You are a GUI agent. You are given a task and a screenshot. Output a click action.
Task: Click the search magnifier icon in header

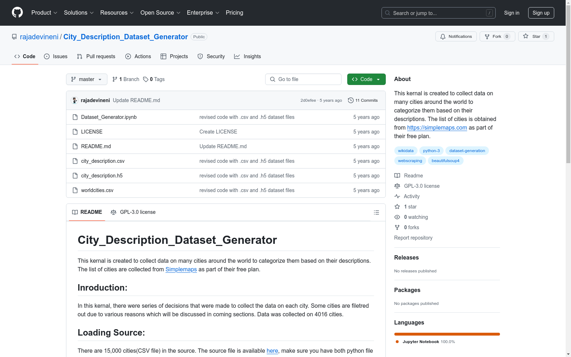(388, 13)
